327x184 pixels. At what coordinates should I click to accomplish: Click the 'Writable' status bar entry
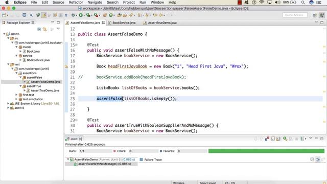pyautogui.click(x=179, y=183)
